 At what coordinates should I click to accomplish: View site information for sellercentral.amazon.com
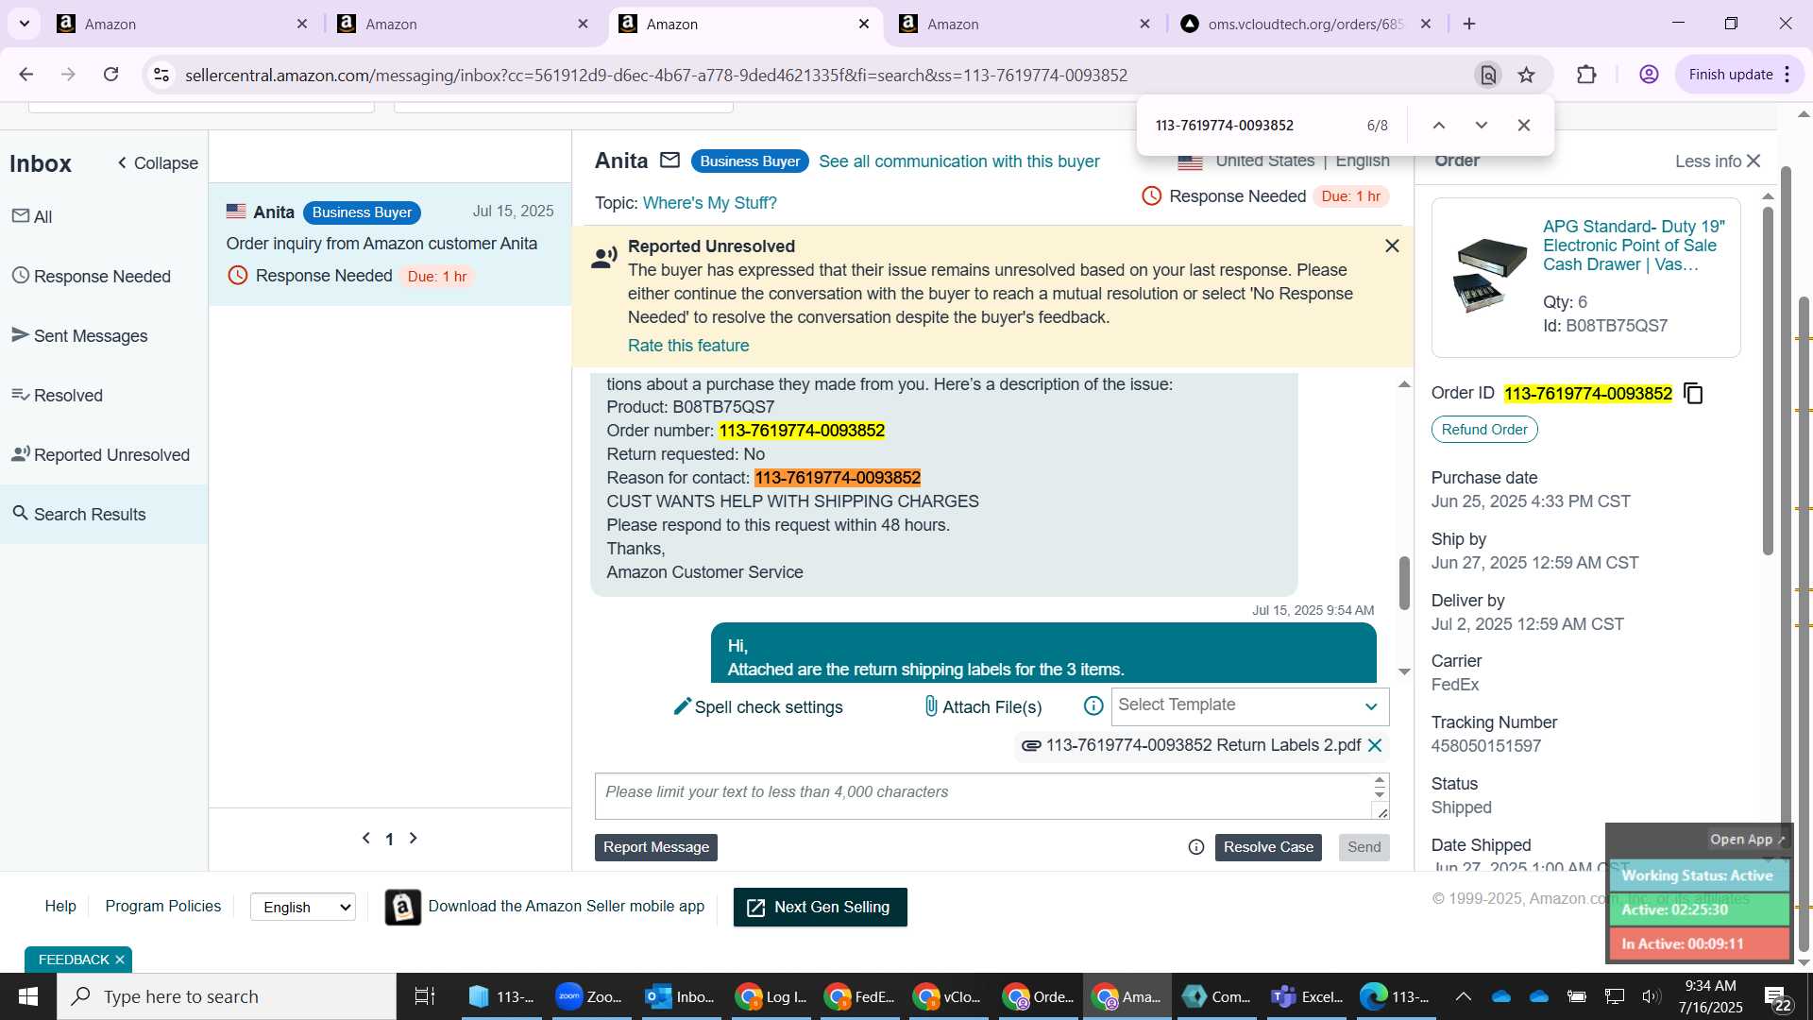click(161, 75)
